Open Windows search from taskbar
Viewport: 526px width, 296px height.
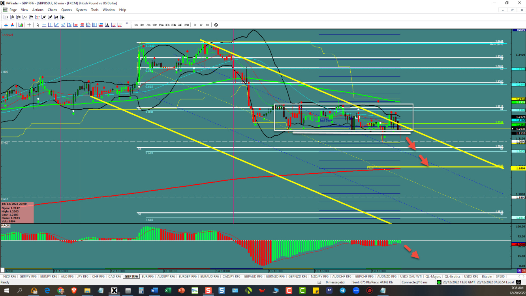20,290
